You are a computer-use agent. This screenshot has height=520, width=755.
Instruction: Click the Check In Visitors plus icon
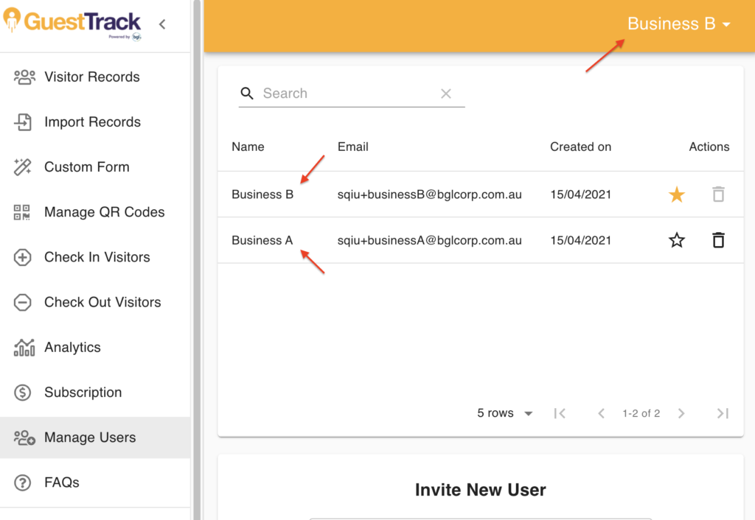24,257
